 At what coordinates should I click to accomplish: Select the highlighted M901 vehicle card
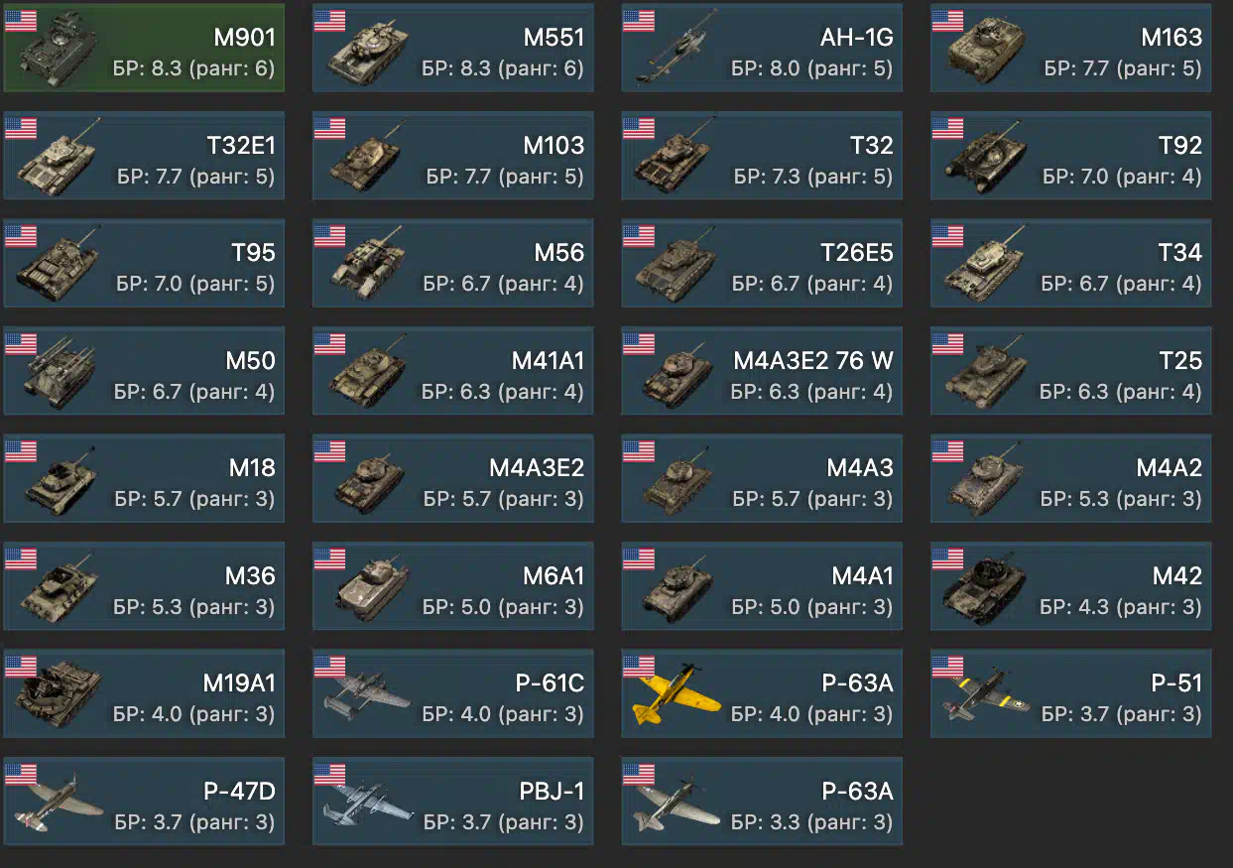point(144,48)
